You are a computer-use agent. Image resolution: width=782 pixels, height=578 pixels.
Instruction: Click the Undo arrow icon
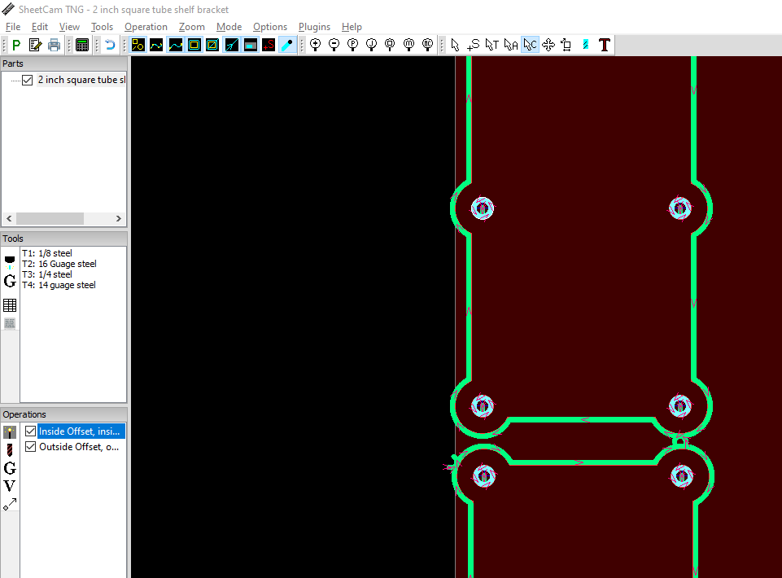(x=110, y=45)
